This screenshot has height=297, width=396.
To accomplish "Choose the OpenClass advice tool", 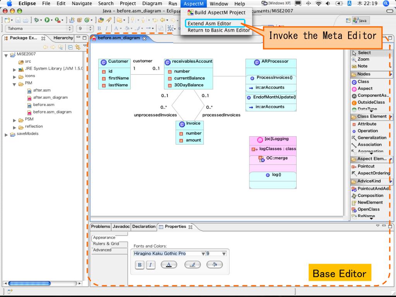I will 366,209.
